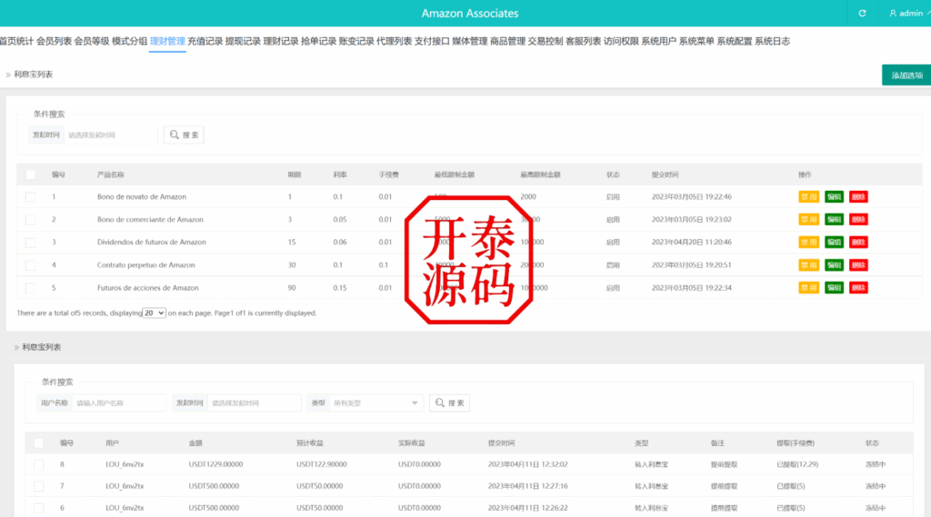Disable Futuros de acciones de Amazon via 禁用
Viewport: 931px width, 517px height.
(x=808, y=288)
